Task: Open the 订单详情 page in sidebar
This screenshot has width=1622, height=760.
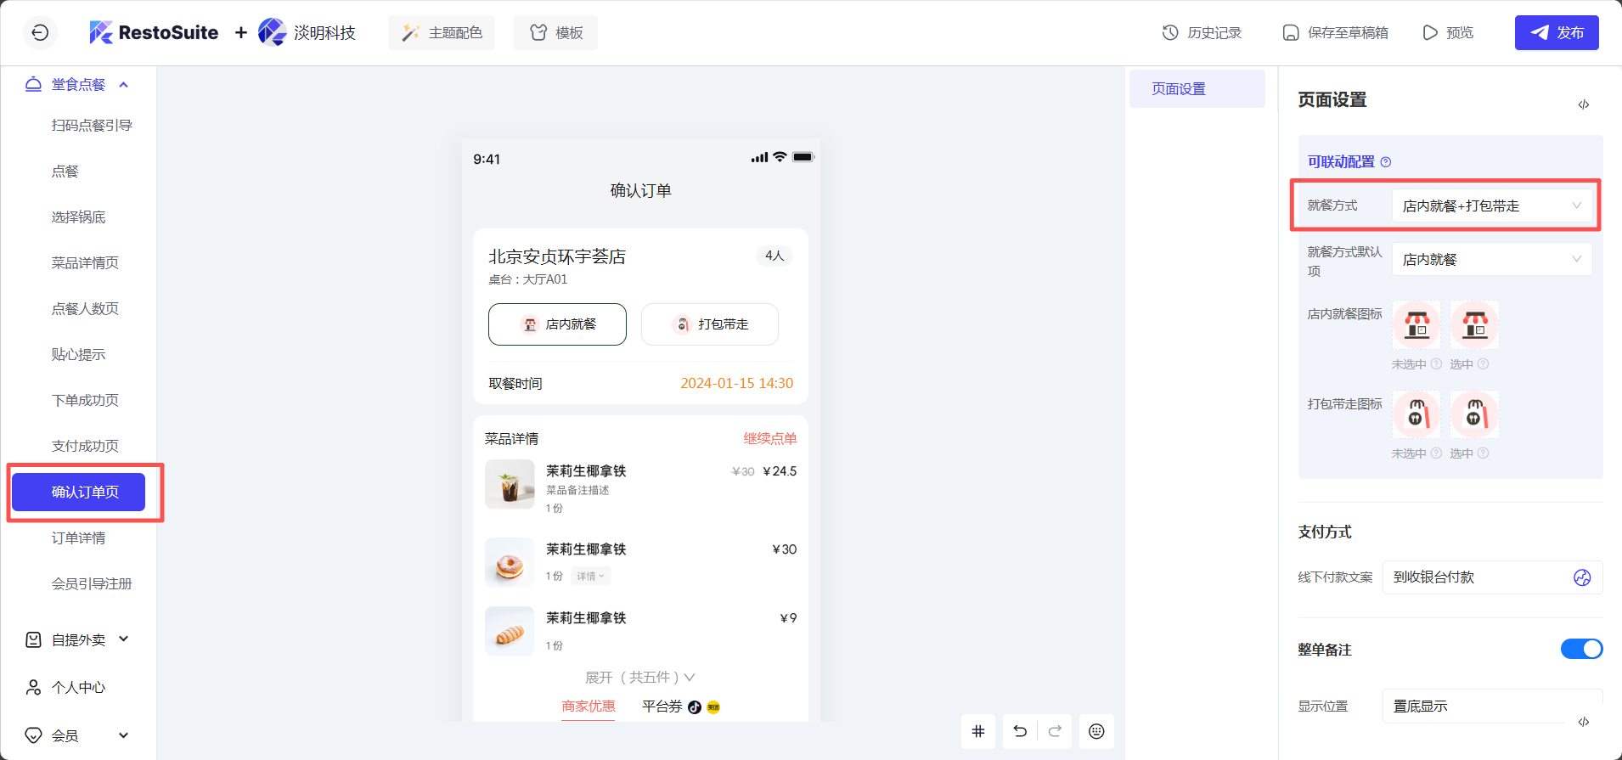Action: [x=79, y=538]
